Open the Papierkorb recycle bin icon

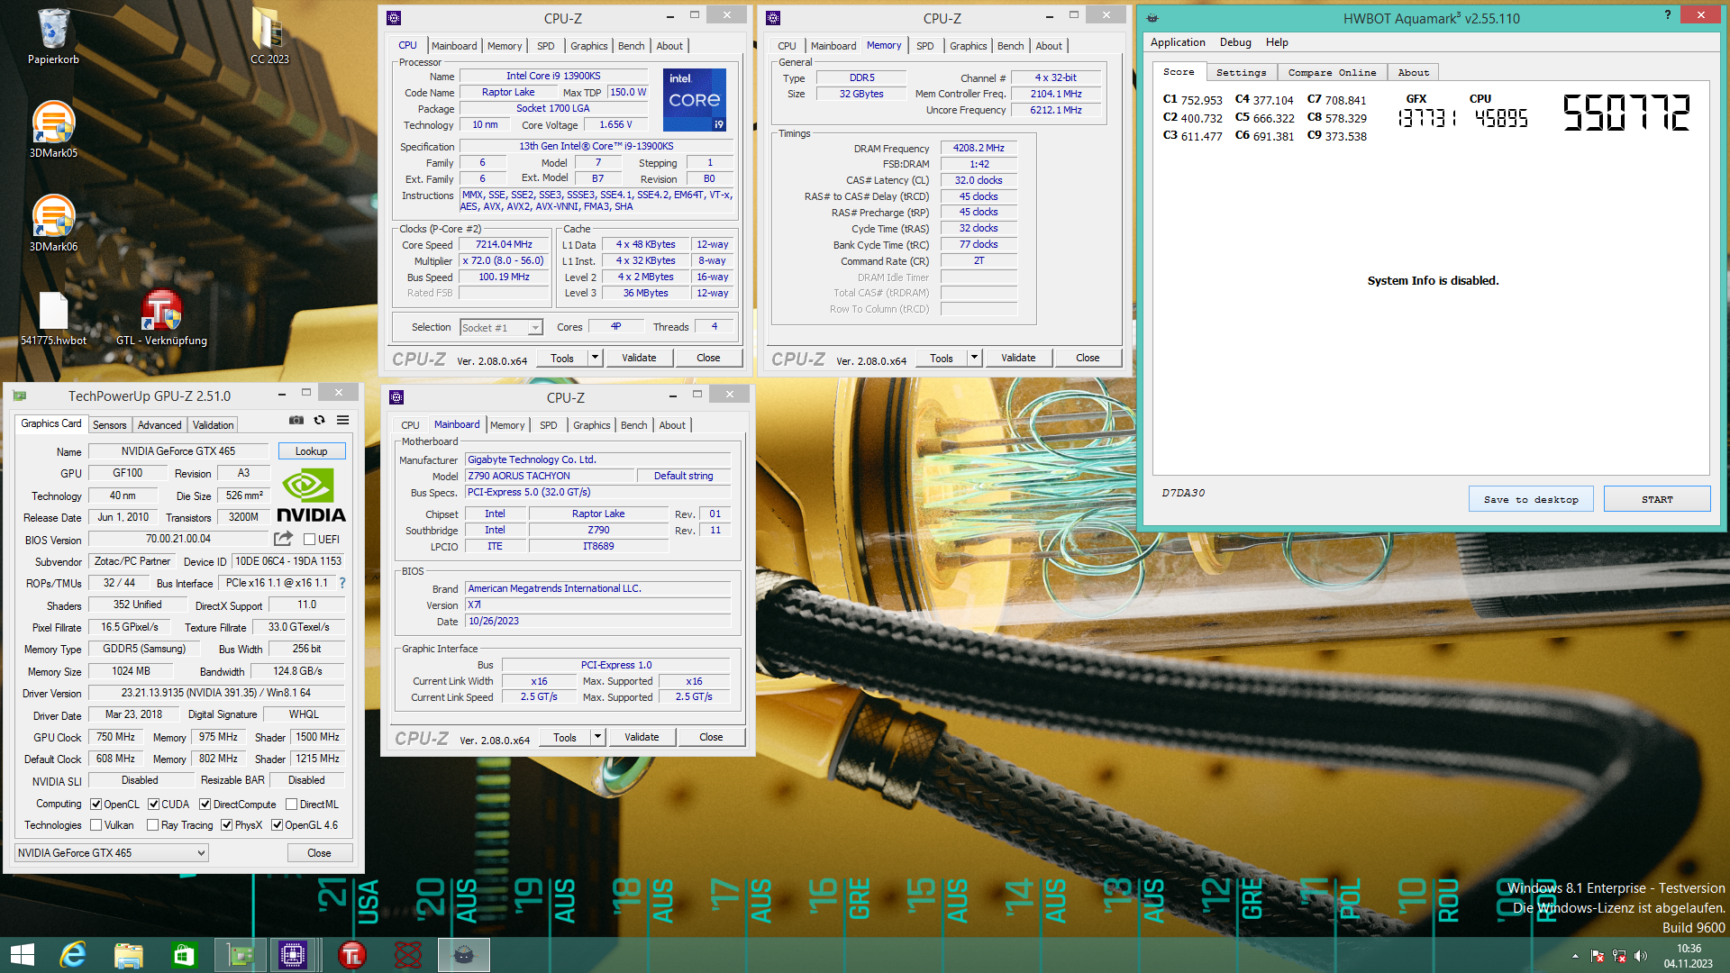(53, 36)
